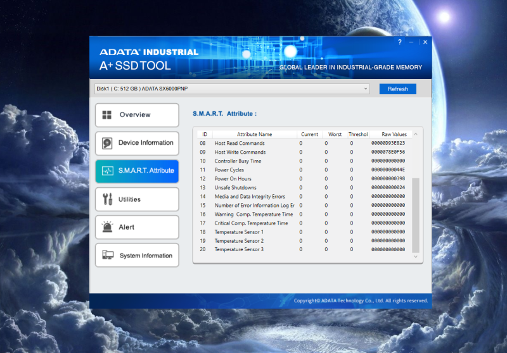Screen dimensions: 507x353
Task: Select Critical Comp. Temperature Time row
Action: point(304,223)
